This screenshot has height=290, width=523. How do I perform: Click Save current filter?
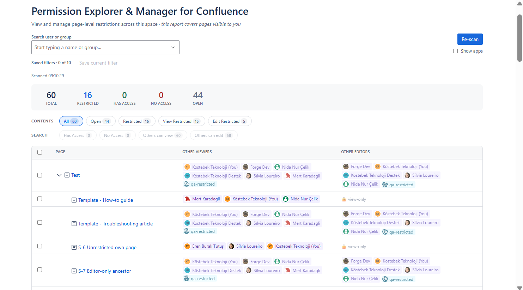click(98, 63)
